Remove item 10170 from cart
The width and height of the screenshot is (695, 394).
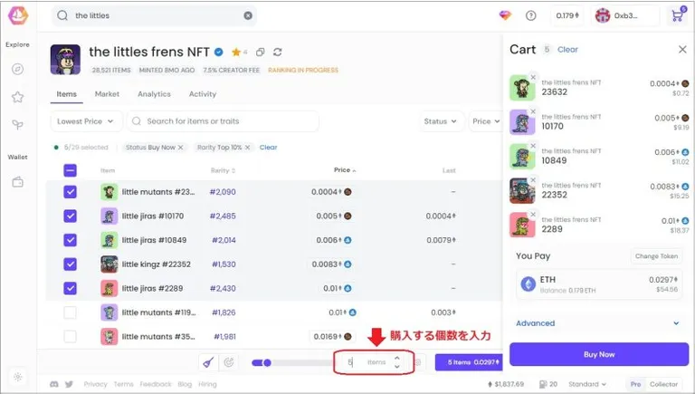533,111
